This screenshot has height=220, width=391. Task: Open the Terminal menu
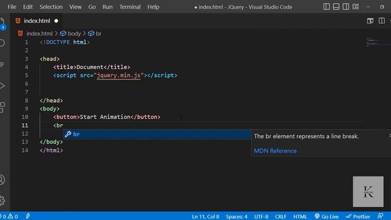130,7
